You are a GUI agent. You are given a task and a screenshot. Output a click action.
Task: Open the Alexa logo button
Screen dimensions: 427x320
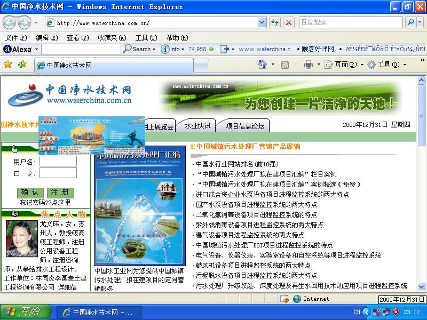(x=18, y=49)
